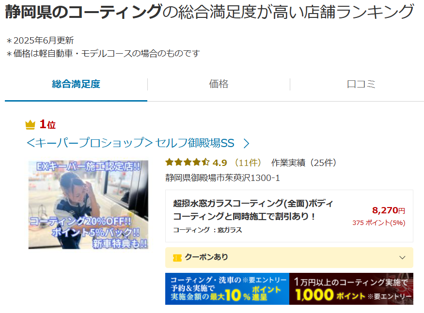Open <キーパープロショップ> セルフ御殿場SS shop link
The height and width of the screenshot is (313, 424).
coord(130,143)
